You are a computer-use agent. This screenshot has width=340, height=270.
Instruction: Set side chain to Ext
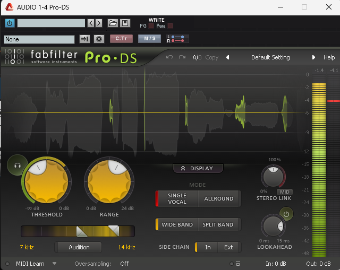[228, 247]
